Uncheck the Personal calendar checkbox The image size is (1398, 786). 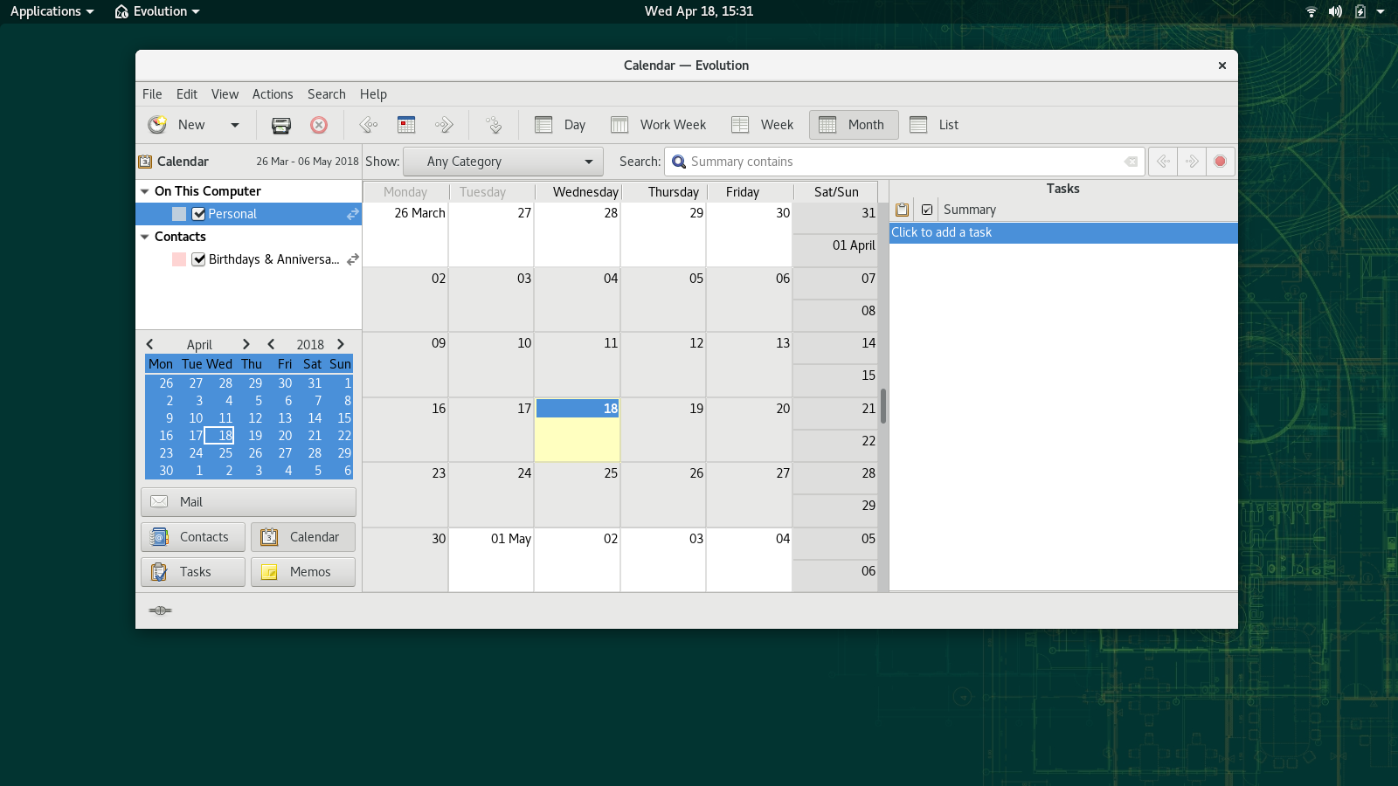(x=199, y=214)
